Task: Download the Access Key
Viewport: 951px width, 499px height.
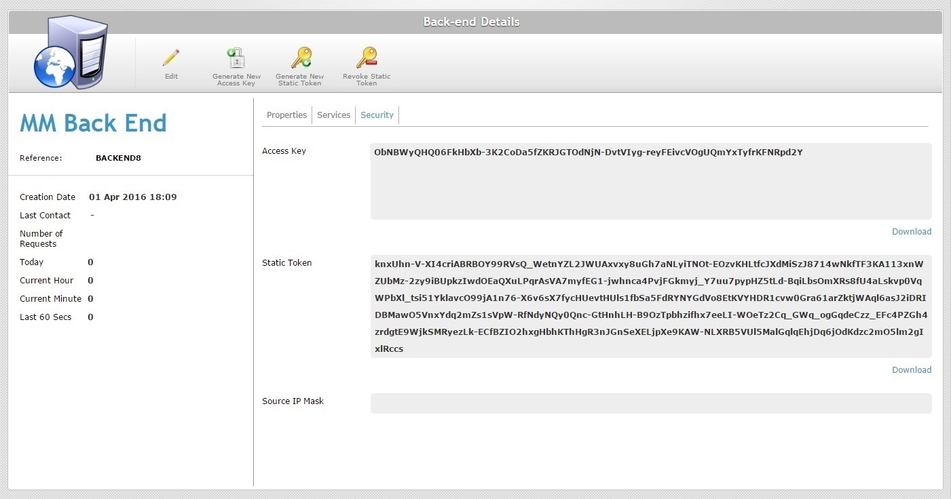Action: tap(912, 232)
